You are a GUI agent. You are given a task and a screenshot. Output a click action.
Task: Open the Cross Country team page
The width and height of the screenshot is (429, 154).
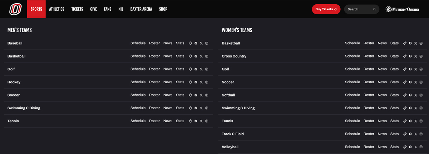click(234, 56)
